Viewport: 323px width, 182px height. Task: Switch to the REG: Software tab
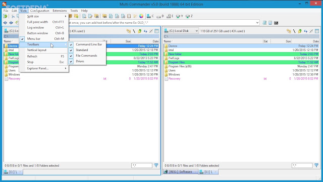pyautogui.click(x=181, y=172)
